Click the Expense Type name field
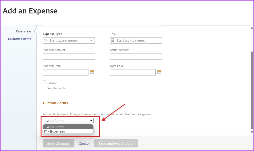 (x=69, y=41)
